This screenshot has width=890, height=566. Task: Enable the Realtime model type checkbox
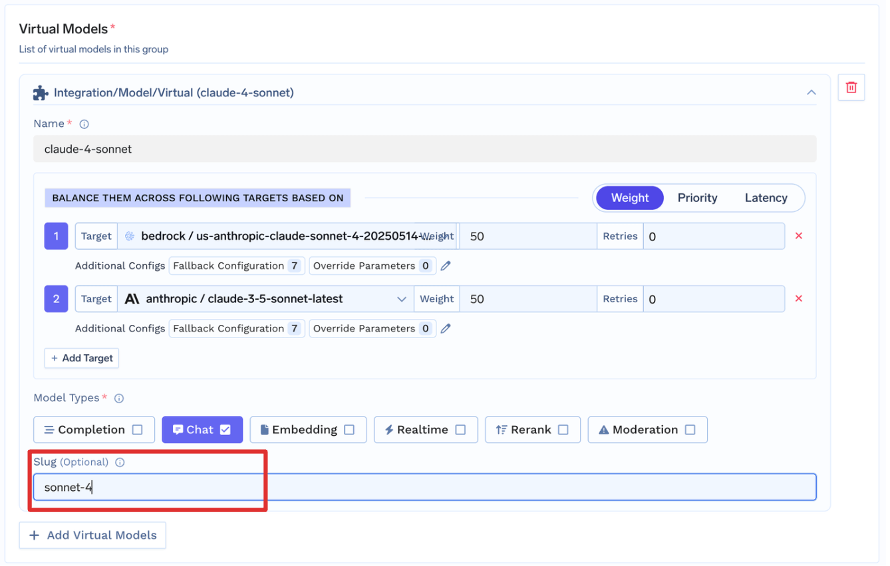click(x=460, y=430)
